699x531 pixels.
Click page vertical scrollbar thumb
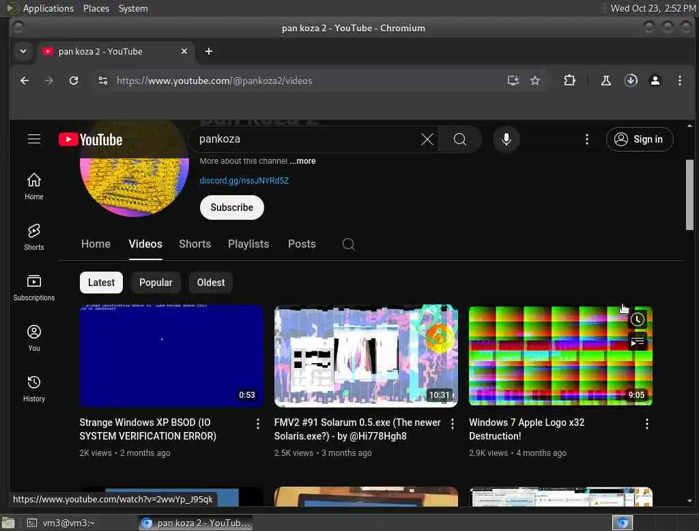pyautogui.click(x=689, y=195)
